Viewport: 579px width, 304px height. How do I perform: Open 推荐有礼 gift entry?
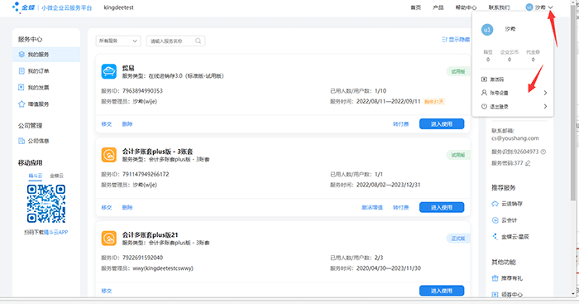click(x=507, y=278)
